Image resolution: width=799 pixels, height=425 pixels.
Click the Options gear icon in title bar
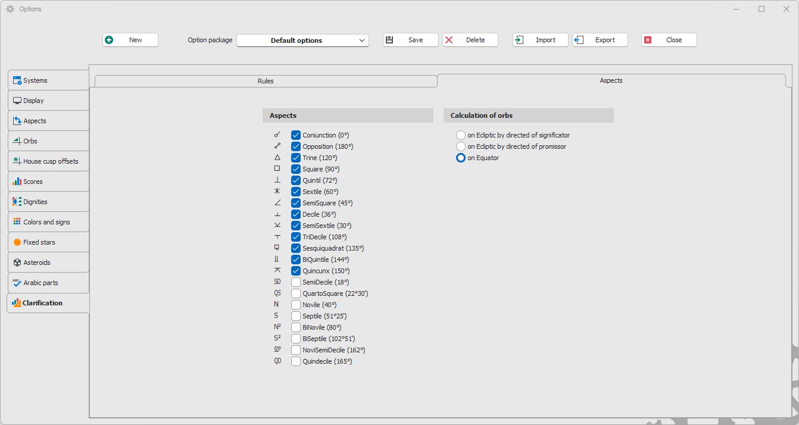(10, 9)
